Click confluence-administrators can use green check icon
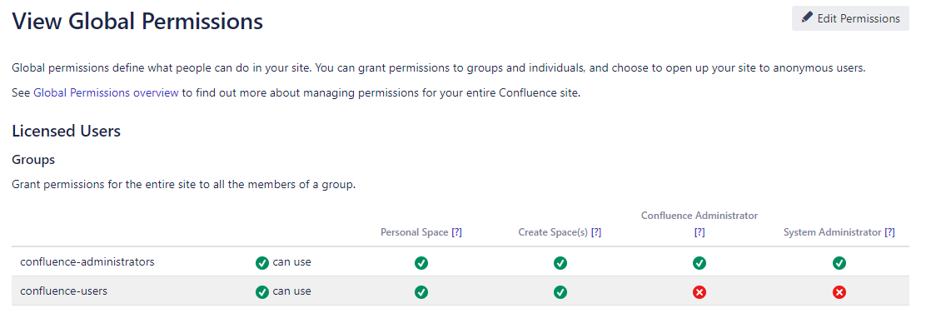This screenshot has width=926, height=333. tap(262, 262)
